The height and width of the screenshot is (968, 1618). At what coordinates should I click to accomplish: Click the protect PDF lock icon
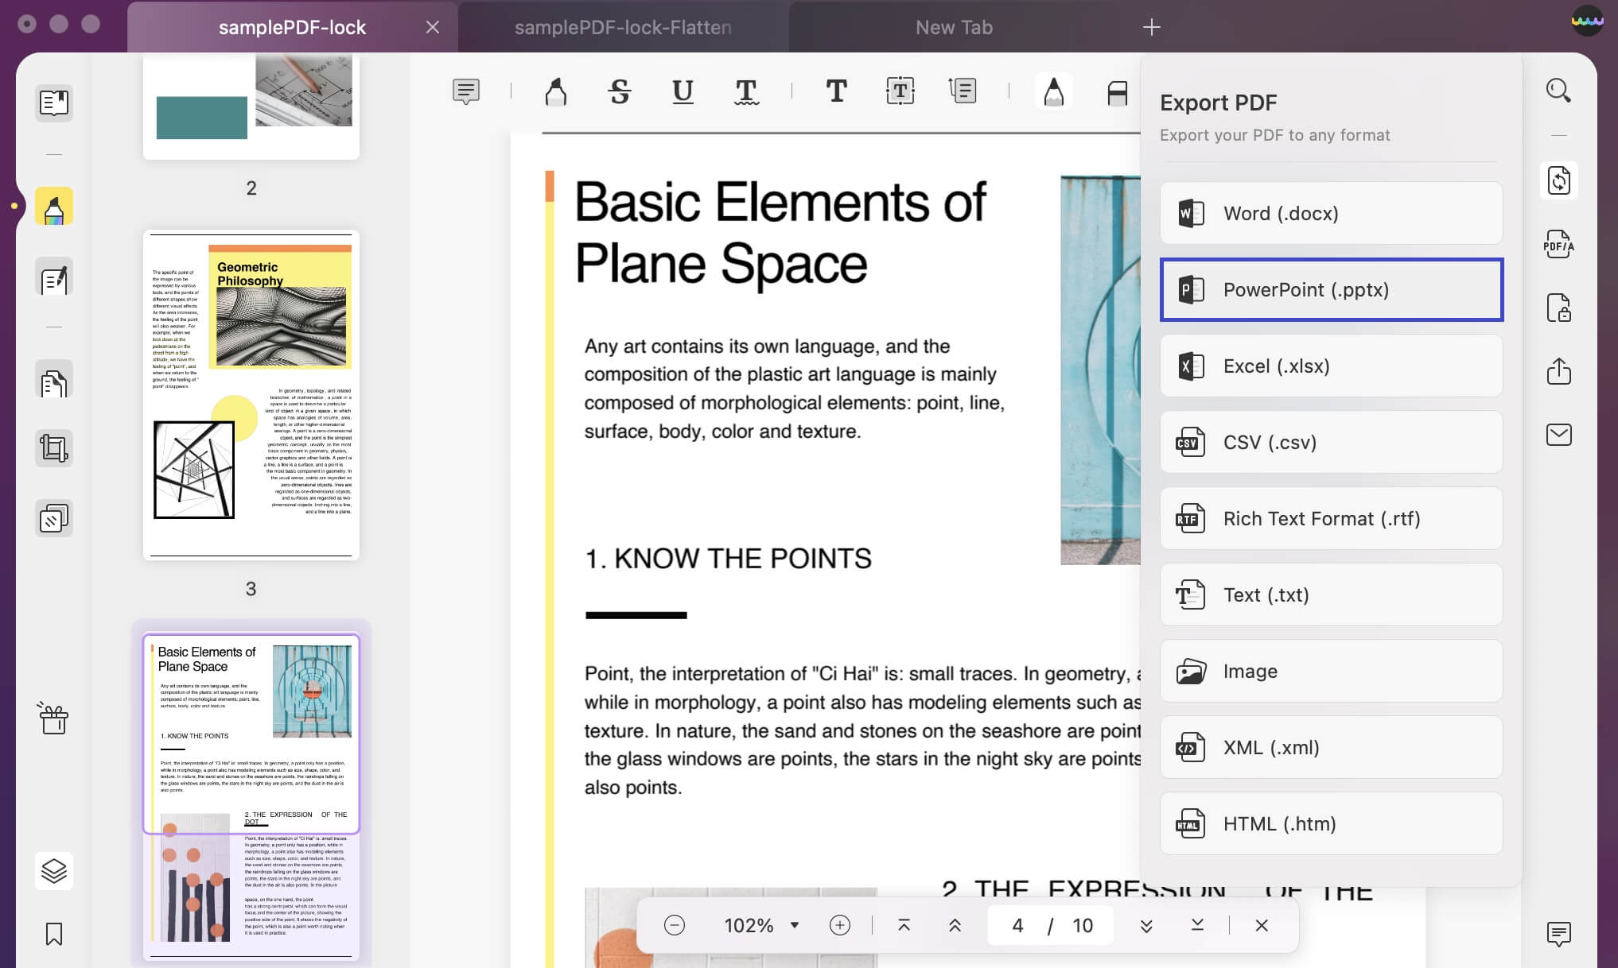click(1558, 308)
